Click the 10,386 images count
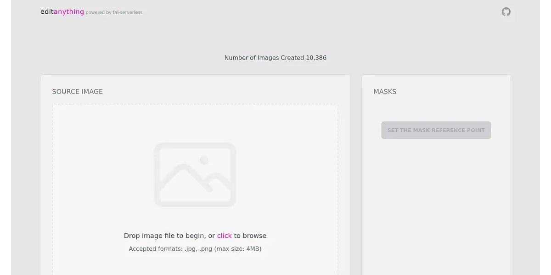Screen dimensions: 551x275 [316, 58]
